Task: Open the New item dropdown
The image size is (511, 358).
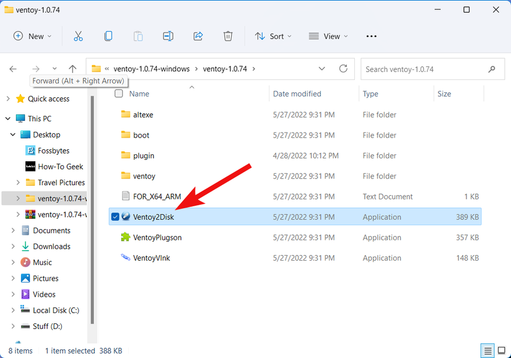Action: tap(33, 36)
